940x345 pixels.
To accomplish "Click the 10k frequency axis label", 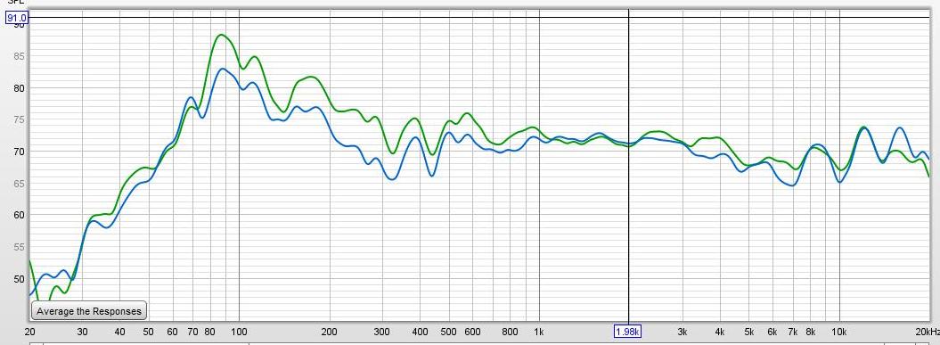I will [x=839, y=332].
